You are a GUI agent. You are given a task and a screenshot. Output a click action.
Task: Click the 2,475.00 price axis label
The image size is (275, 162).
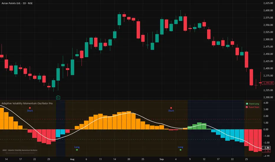(x=268, y=47)
